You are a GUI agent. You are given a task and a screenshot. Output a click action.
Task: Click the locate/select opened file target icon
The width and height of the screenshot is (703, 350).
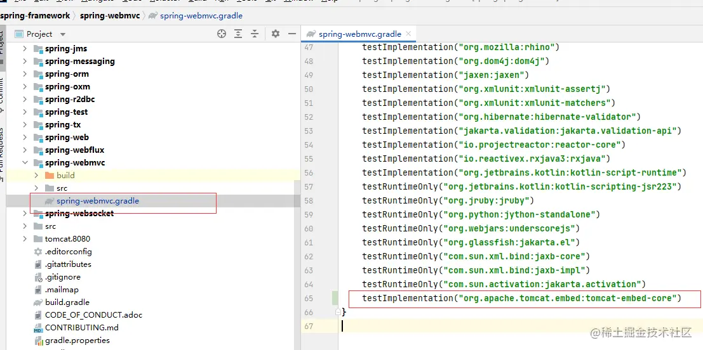tap(222, 34)
